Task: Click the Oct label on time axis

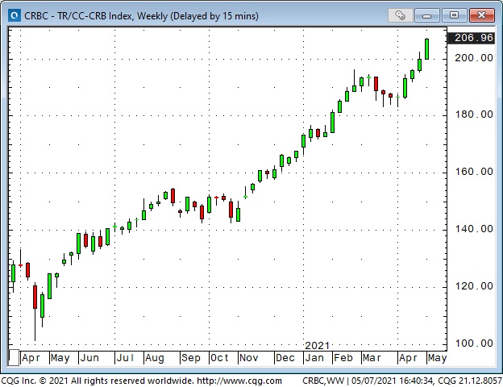Action: (219, 358)
